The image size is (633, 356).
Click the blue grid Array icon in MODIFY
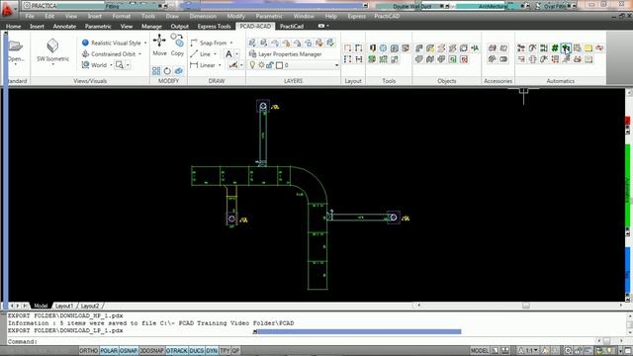coord(156,71)
